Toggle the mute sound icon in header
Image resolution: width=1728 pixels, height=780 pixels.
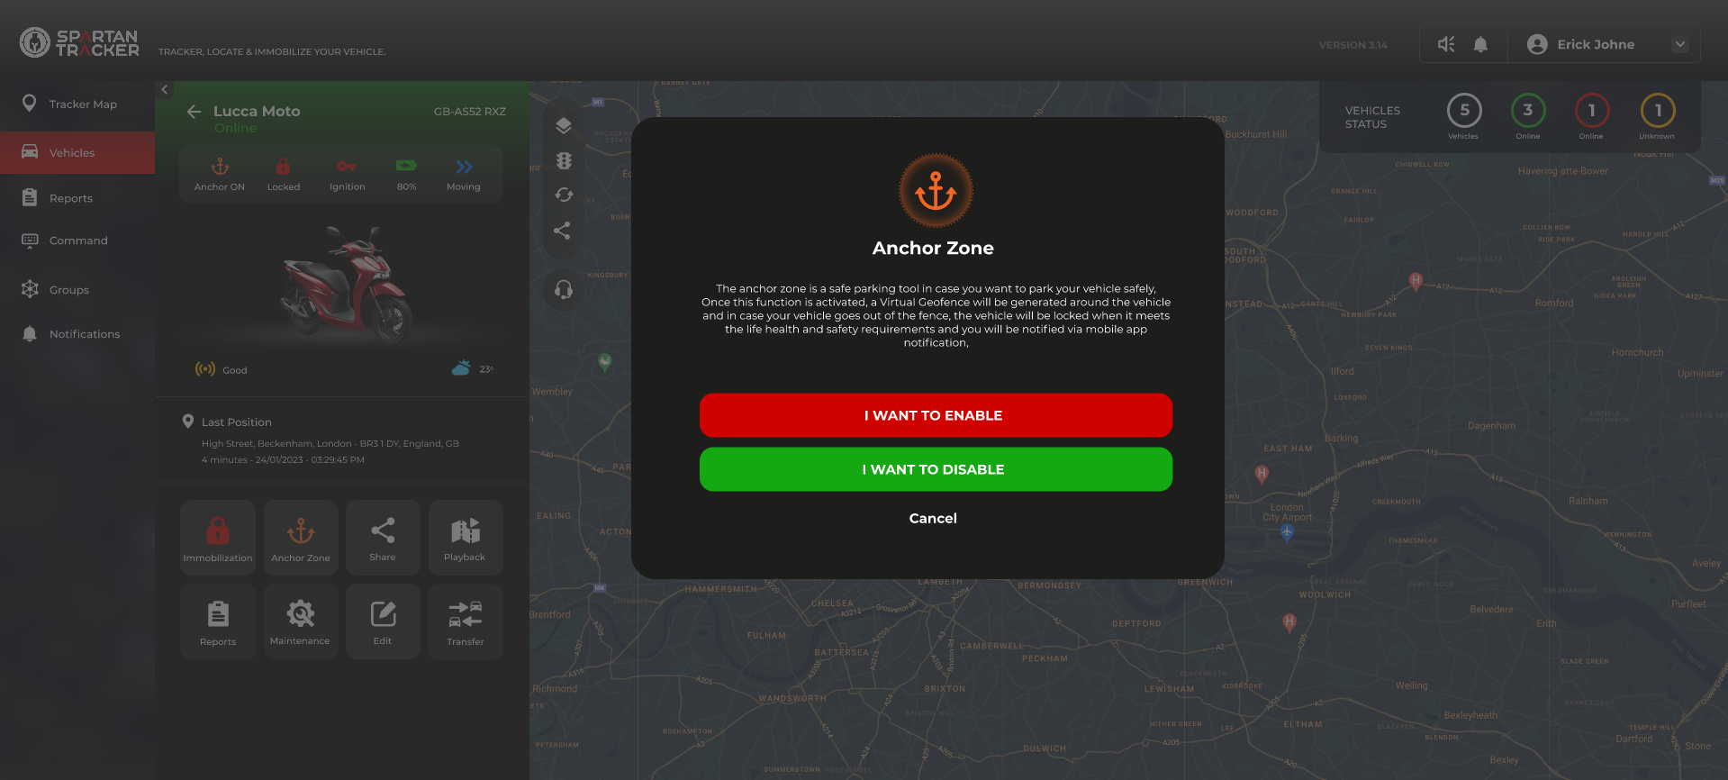(1446, 44)
